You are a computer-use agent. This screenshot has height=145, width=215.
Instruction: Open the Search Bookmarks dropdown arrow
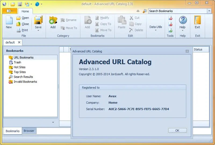[x=209, y=11]
